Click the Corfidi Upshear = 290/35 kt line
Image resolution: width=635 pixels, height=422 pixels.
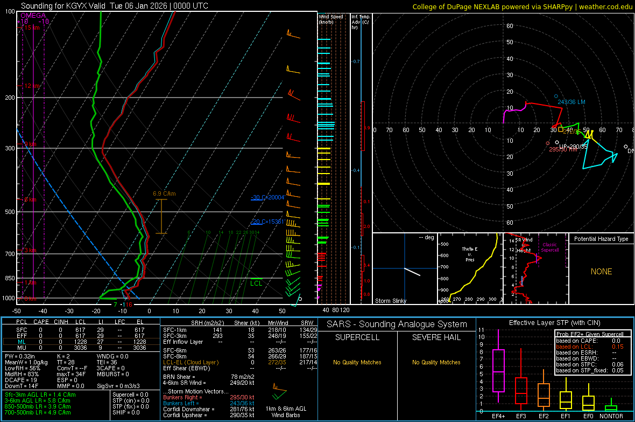pyautogui.click(x=209, y=415)
